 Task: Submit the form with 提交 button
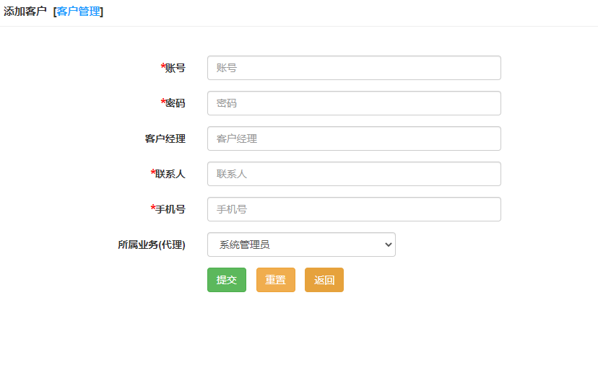[x=227, y=280]
